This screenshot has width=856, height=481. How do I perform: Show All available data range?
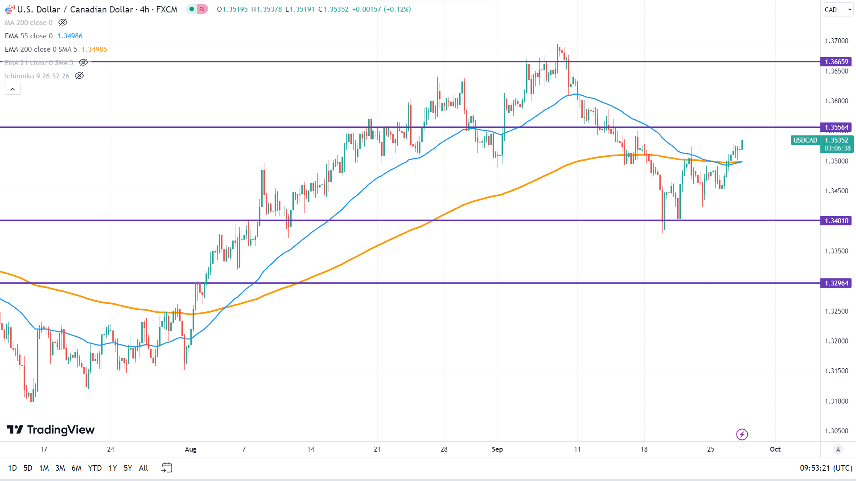pyautogui.click(x=143, y=468)
